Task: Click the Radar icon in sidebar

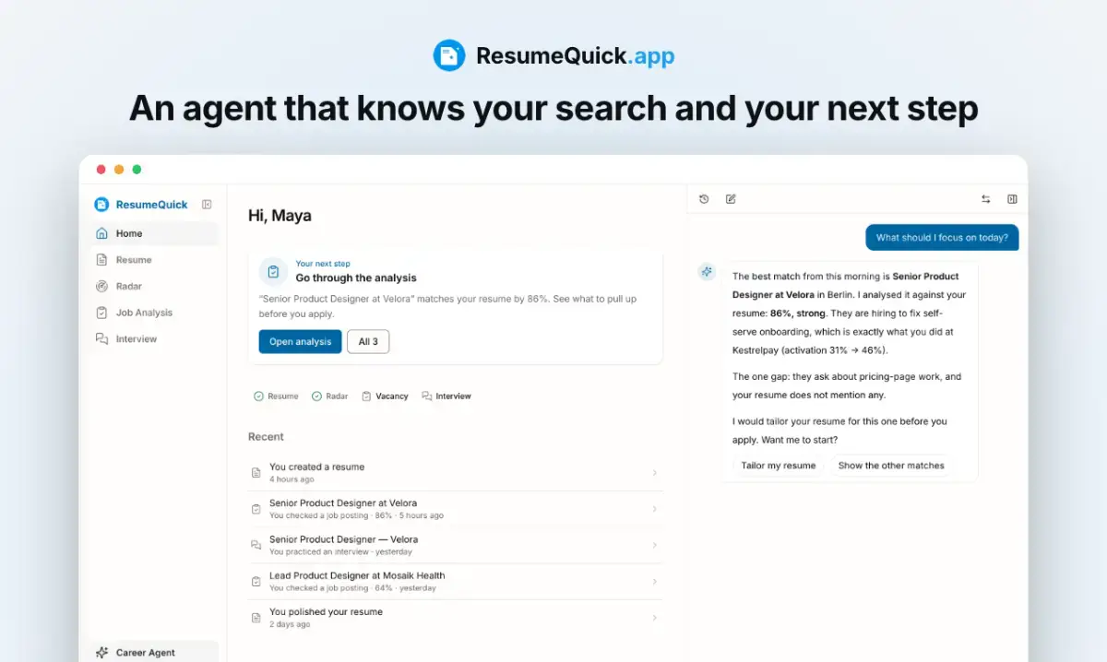Action: pyautogui.click(x=102, y=286)
